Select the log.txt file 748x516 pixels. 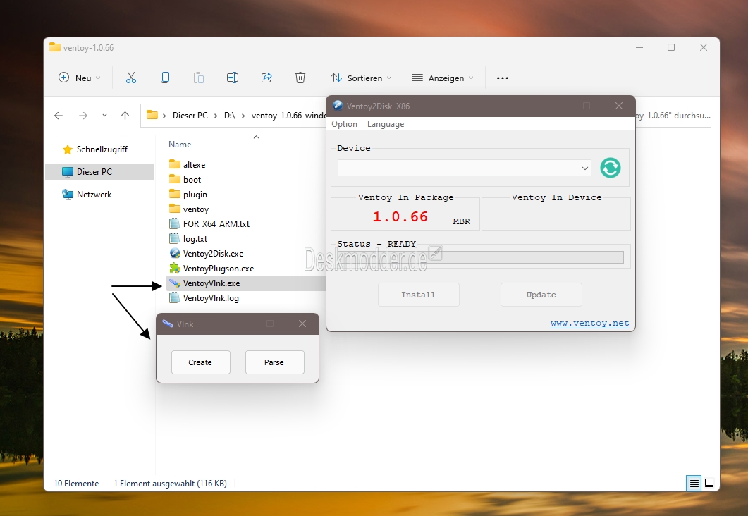195,238
